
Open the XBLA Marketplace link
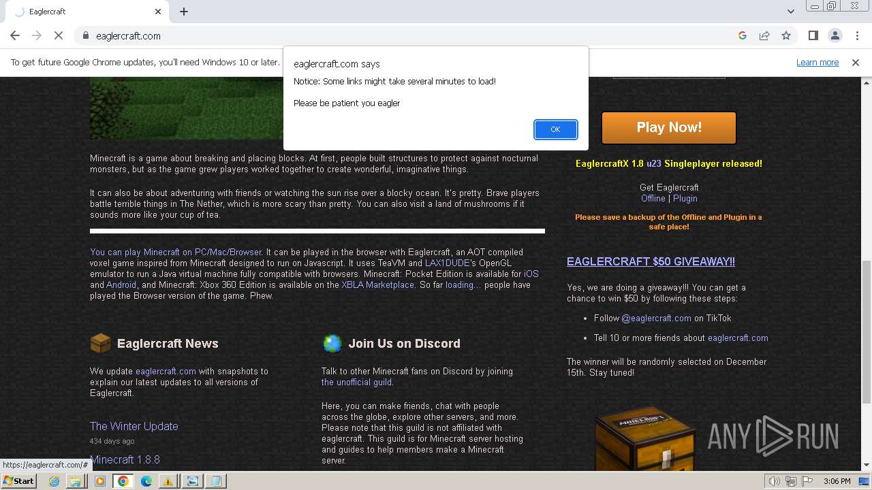point(377,284)
